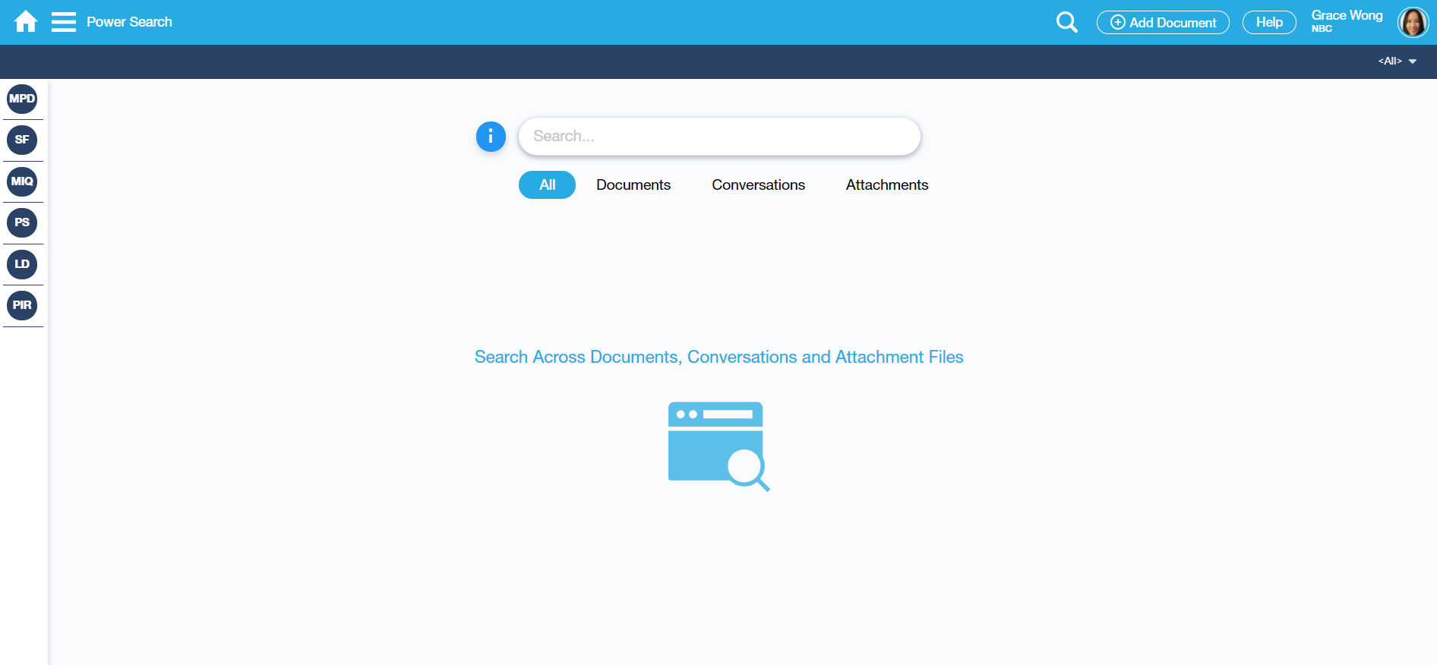The image size is (1437, 665).
Task: Switch to the Documents tab
Action: click(x=633, y=184)
